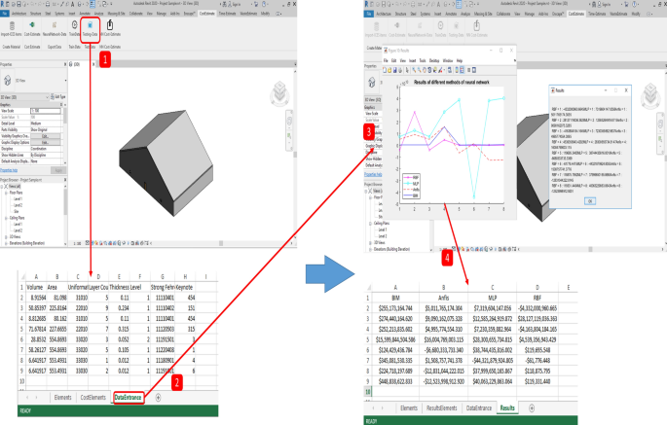Open Properties help link in right Revit
Viewport: 667px width, 425px height.
[x=373, y=174]
